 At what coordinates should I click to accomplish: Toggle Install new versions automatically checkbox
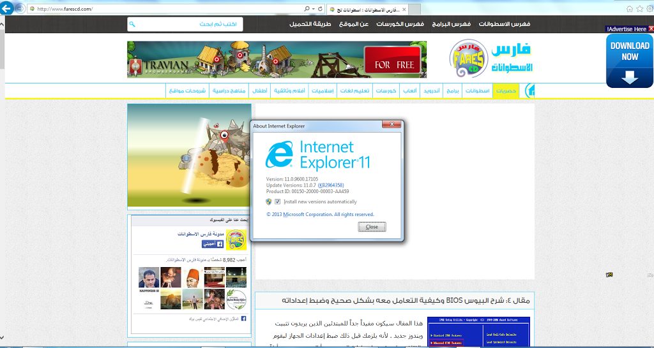pyautogui.click(x=277, y=201)
